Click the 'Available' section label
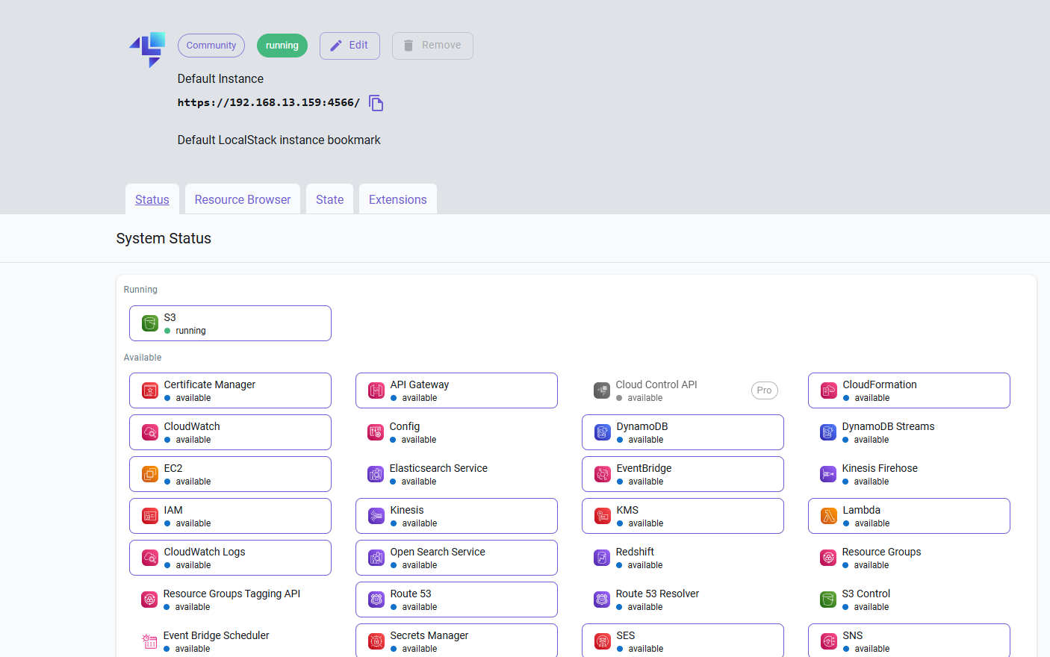Screen dimensions: 1050x657 tap(143, 358)
